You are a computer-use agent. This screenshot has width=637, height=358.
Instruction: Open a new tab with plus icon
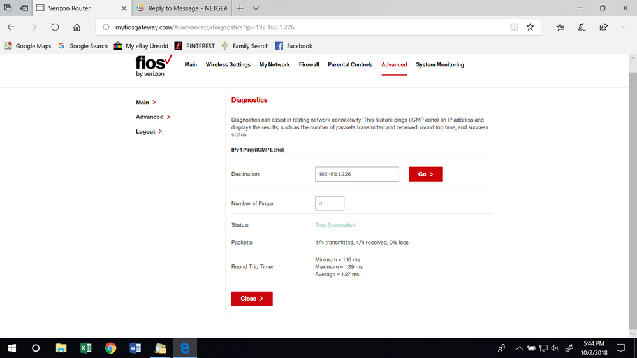tap(240, 8)
